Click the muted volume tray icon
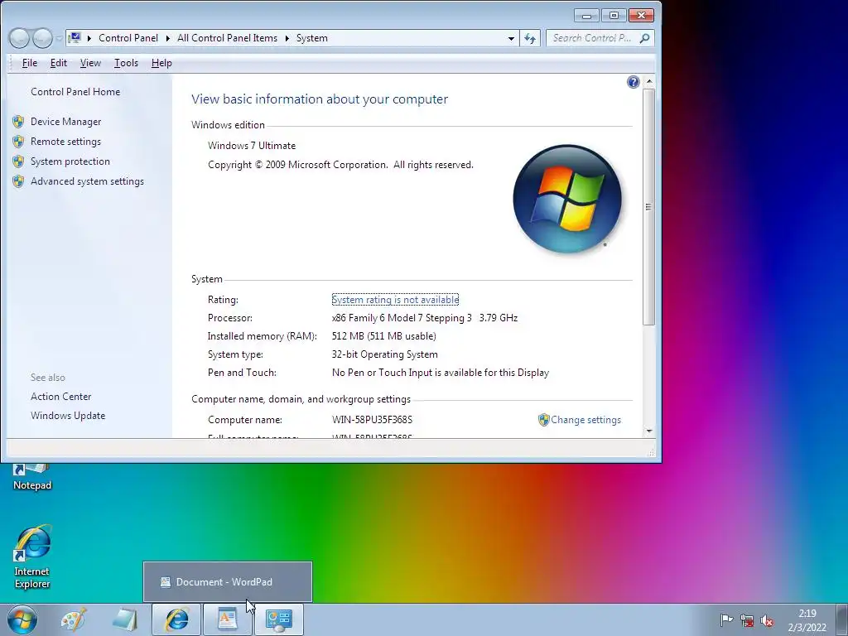Screen dimensions: 848x636 tap(767, 619)
